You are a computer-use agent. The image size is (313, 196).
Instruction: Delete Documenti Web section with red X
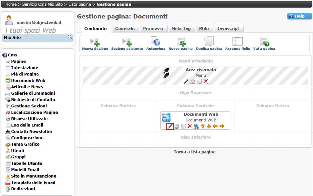pos(190,126)
